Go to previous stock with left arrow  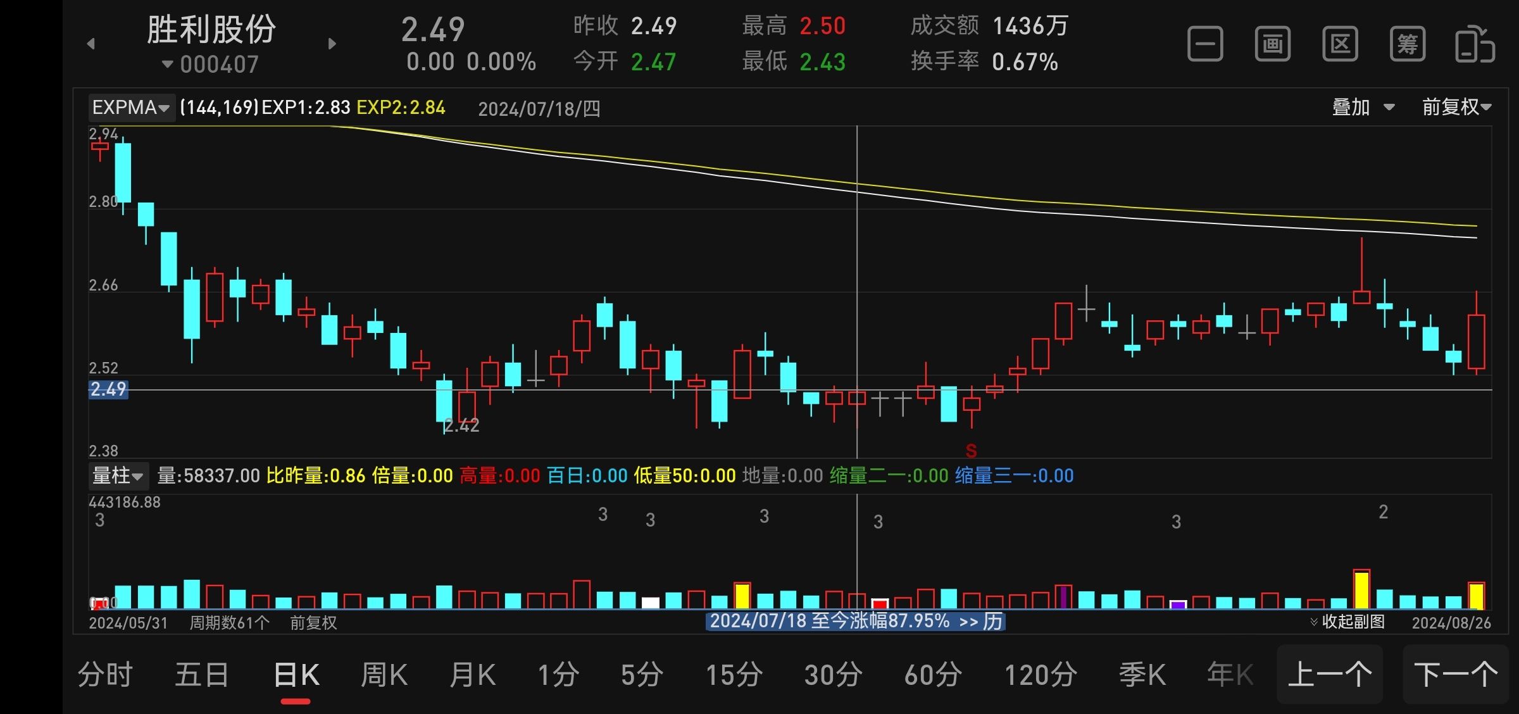tap(91, 44)
